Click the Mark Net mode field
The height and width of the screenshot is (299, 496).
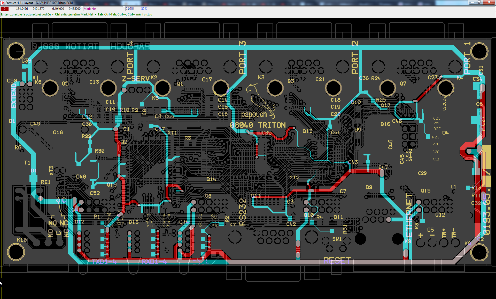pos(104,9)
